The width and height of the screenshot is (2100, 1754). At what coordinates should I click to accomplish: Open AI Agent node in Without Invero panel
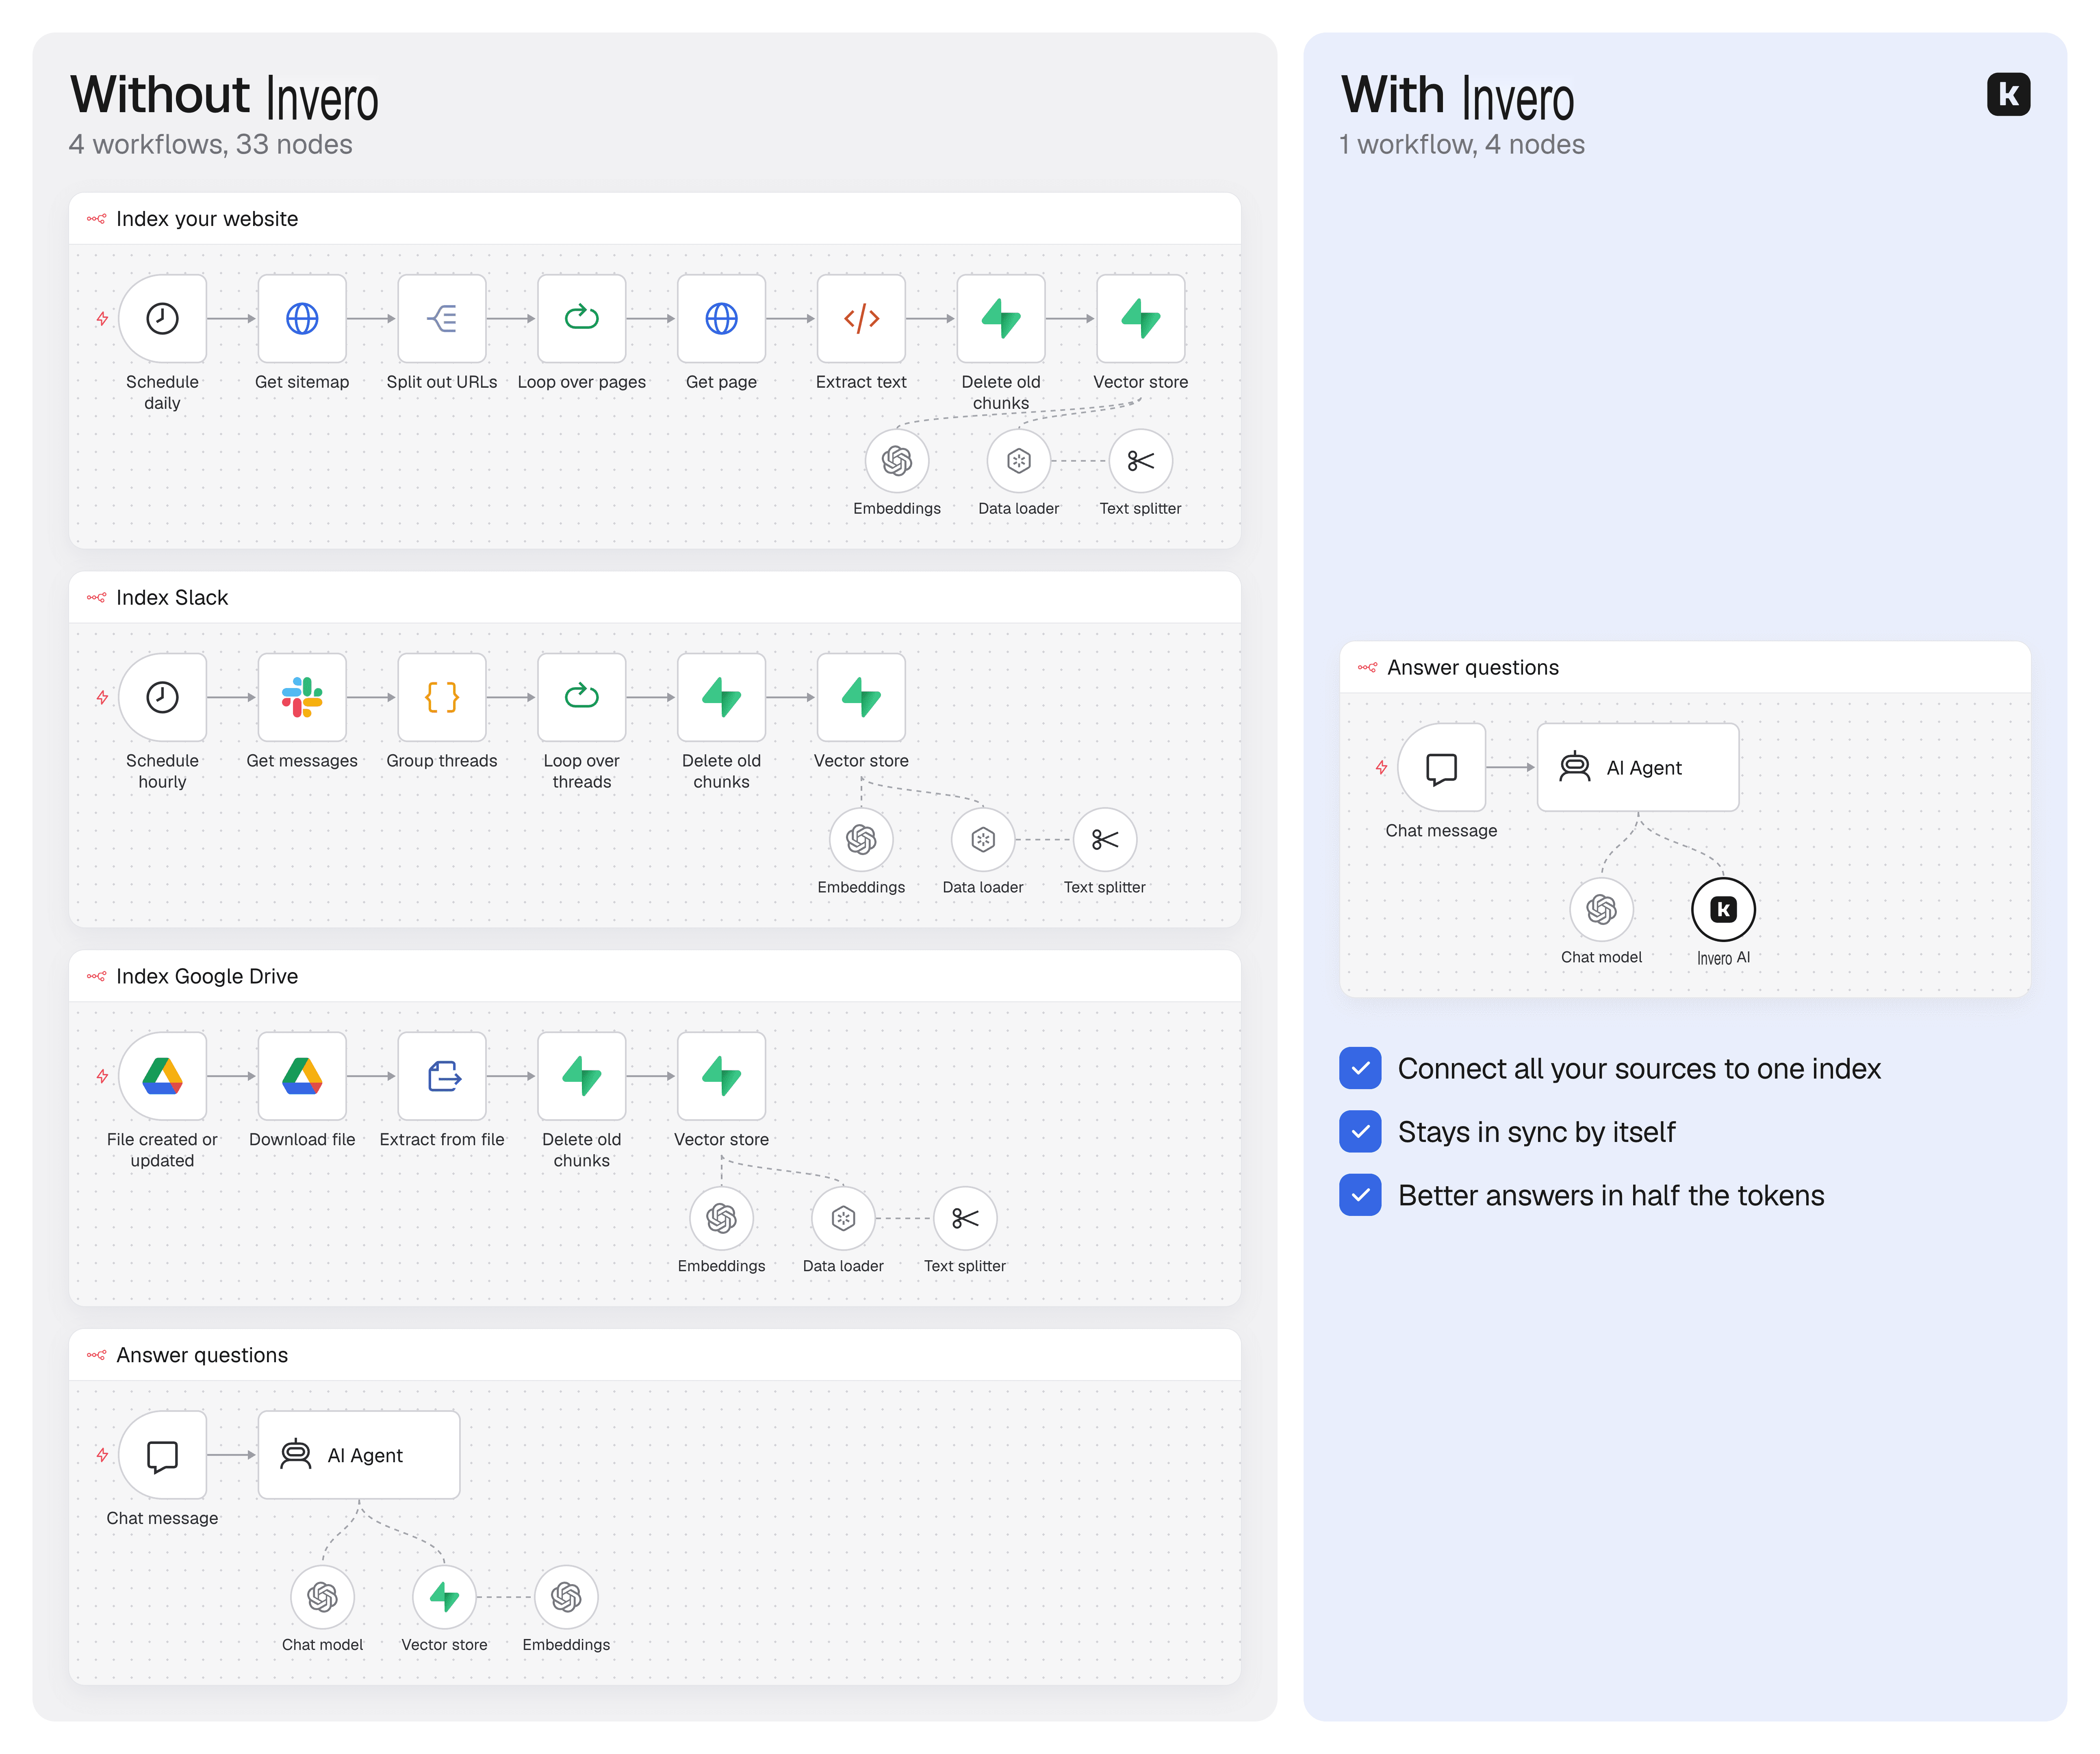(359, 1455)
